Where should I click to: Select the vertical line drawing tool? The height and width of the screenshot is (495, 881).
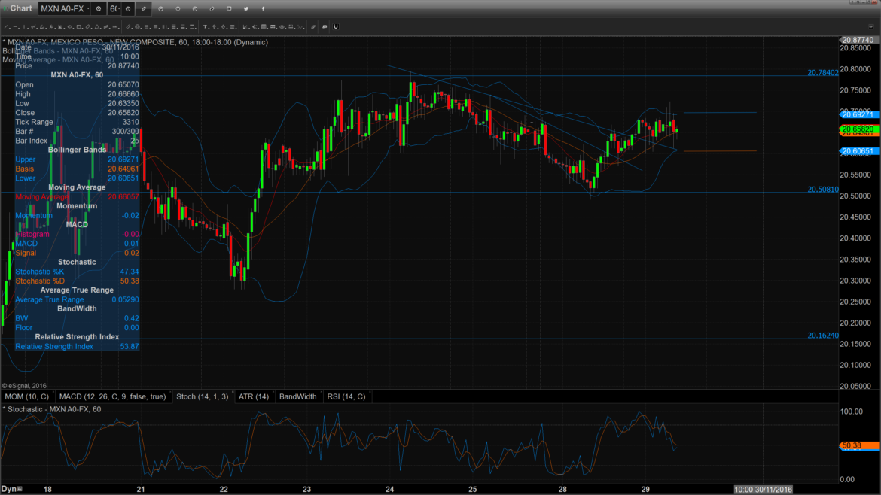click(x=25, y=27)
